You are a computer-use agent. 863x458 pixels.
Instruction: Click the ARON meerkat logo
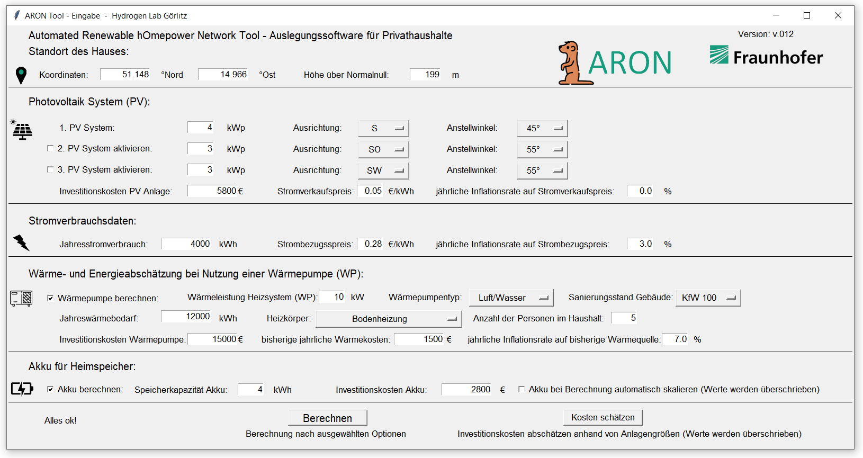[615, 63]
